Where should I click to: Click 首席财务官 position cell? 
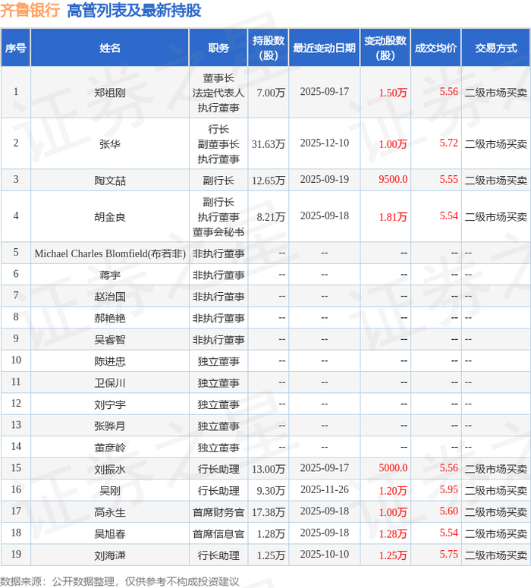[x=218, y=512]
